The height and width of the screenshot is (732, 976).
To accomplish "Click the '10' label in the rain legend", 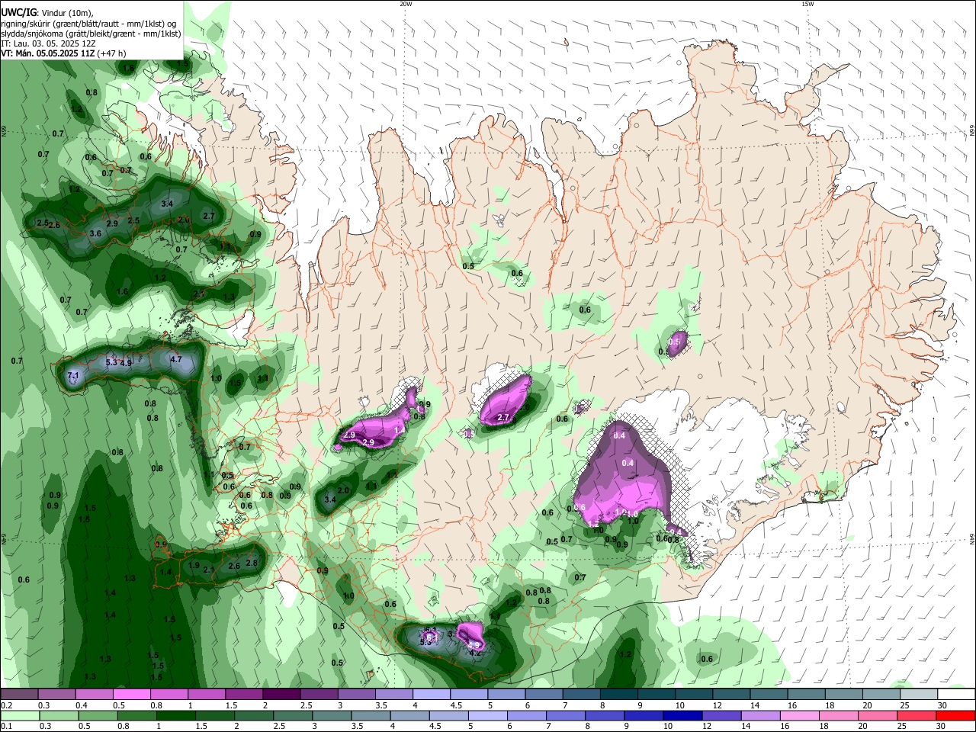I will (x=667, y=727).
